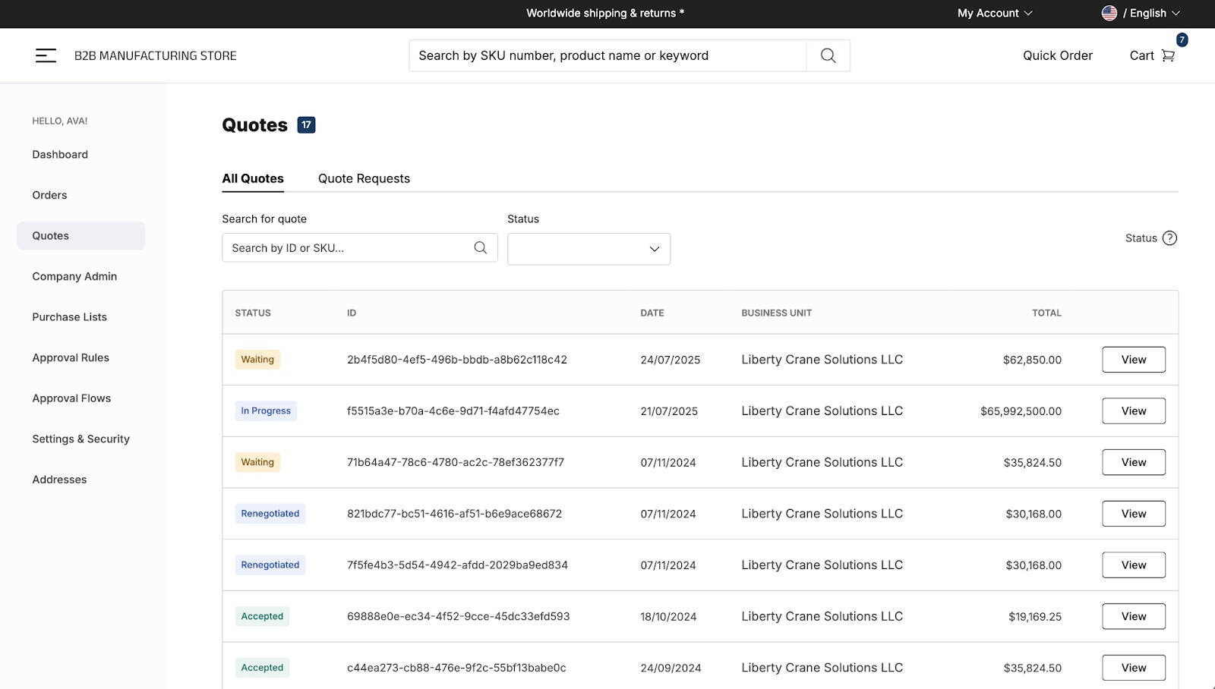Open the Status filter dropdown
The height and width of the screenshot is (689, 1215).
tap(589, 249)
